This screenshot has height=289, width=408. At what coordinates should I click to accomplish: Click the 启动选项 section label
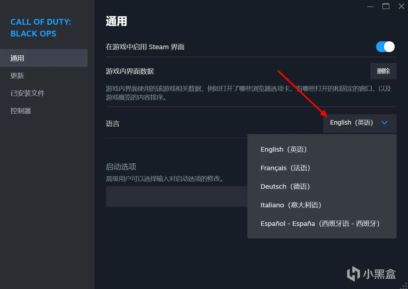coord(121,167)
